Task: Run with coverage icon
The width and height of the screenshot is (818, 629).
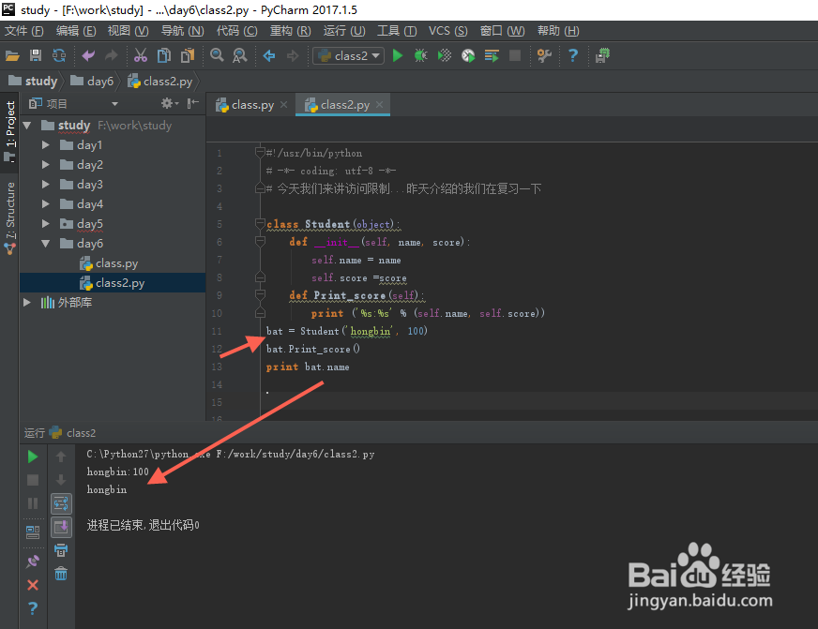Action: 445,55
